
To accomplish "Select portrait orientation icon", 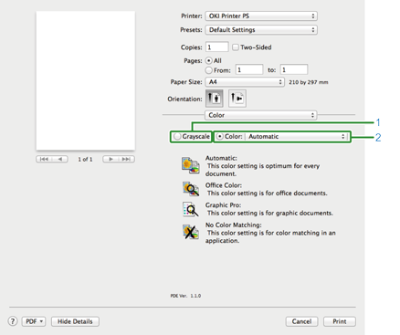I will coord(215,99).
